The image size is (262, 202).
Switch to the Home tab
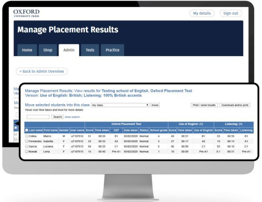(27, 50)
